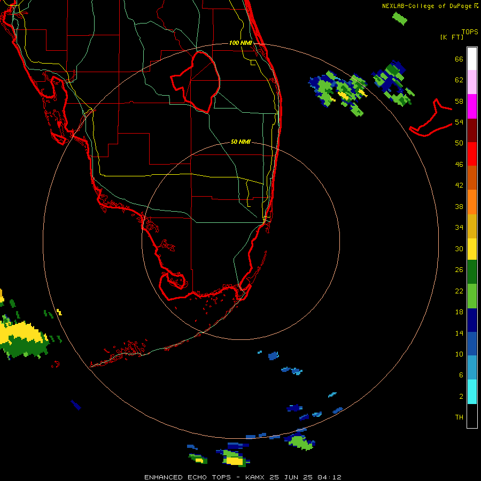Click the legend value '2'
481x481 pixels.
pyautogui.click(x=461, y=397)
